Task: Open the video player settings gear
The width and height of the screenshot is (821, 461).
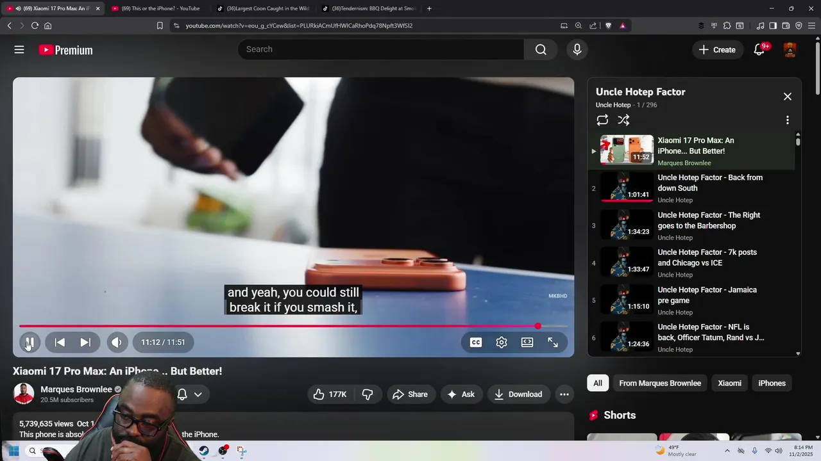Action: point(502,343)
